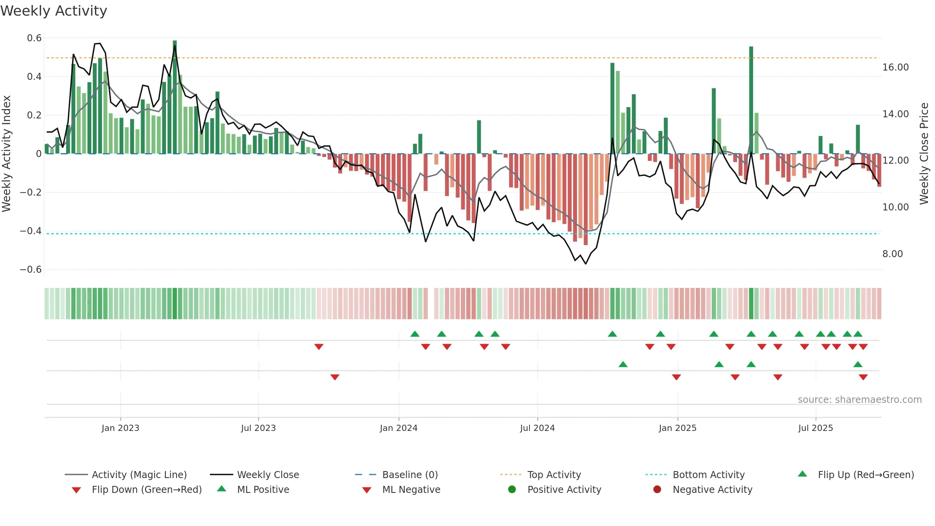This screenshot has width=935, height=526.
Task: Toggle the Weekly Close legend entry
Action: click(254, 475)
